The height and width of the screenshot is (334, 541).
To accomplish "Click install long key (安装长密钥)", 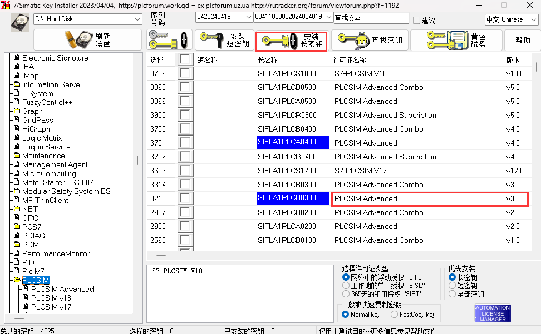I will point(292,41).
